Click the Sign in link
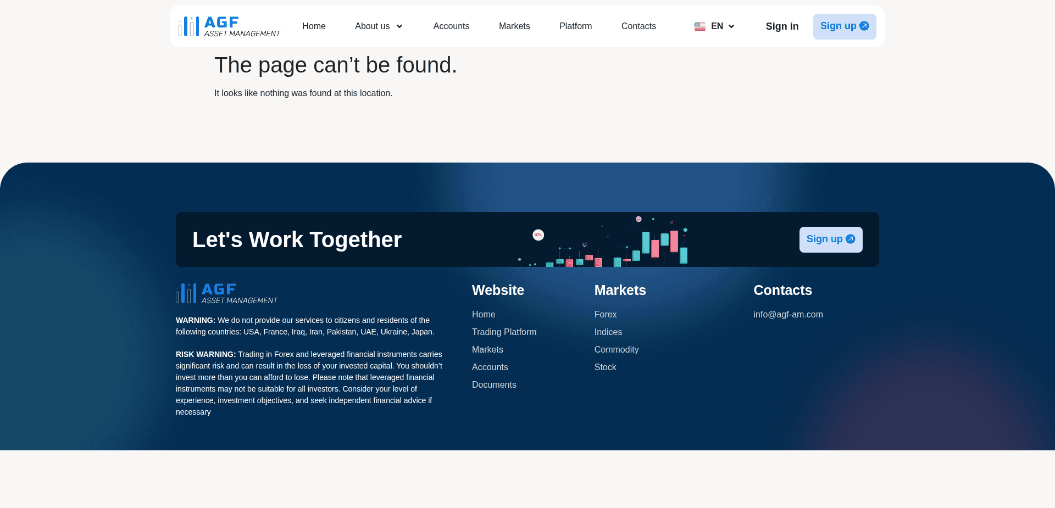 782,26
